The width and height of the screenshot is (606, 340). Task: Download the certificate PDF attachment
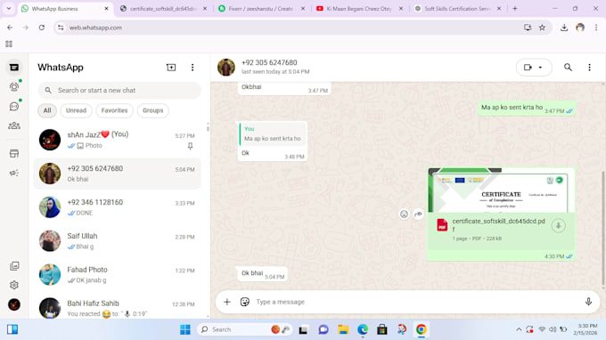pyautogui.click(x=558, y=226)
